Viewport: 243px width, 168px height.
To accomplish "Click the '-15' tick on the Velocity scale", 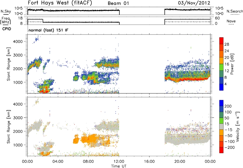I will (x=228, y=130).
